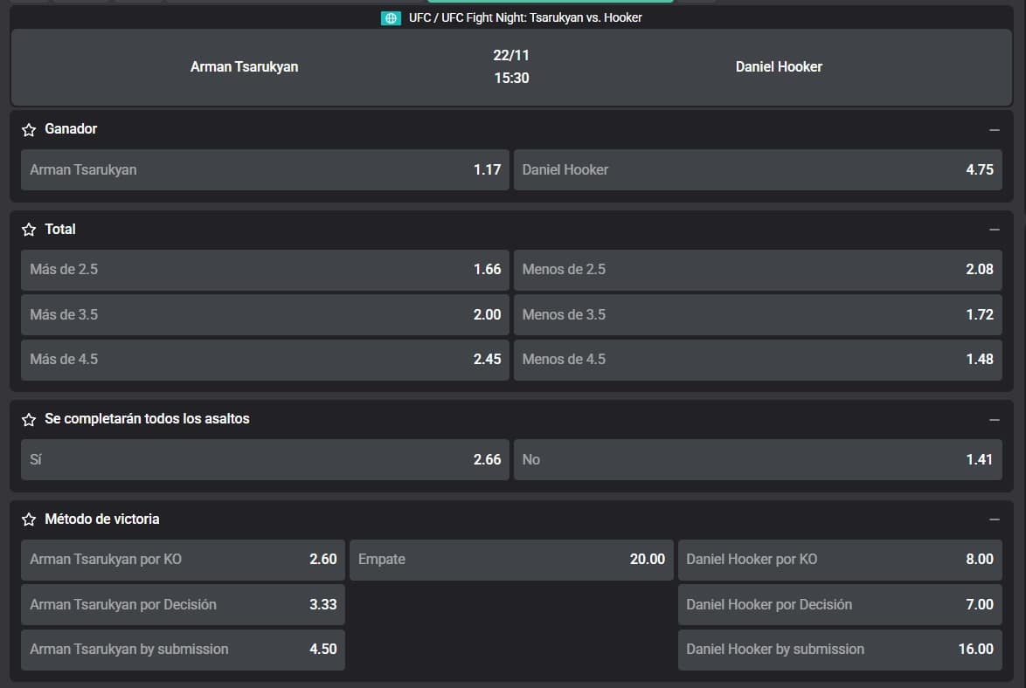The height and width of the screenshot is (688, 1026).
Task: Pick Más de 2.5 at 1.66
Action: pos(265,270)
